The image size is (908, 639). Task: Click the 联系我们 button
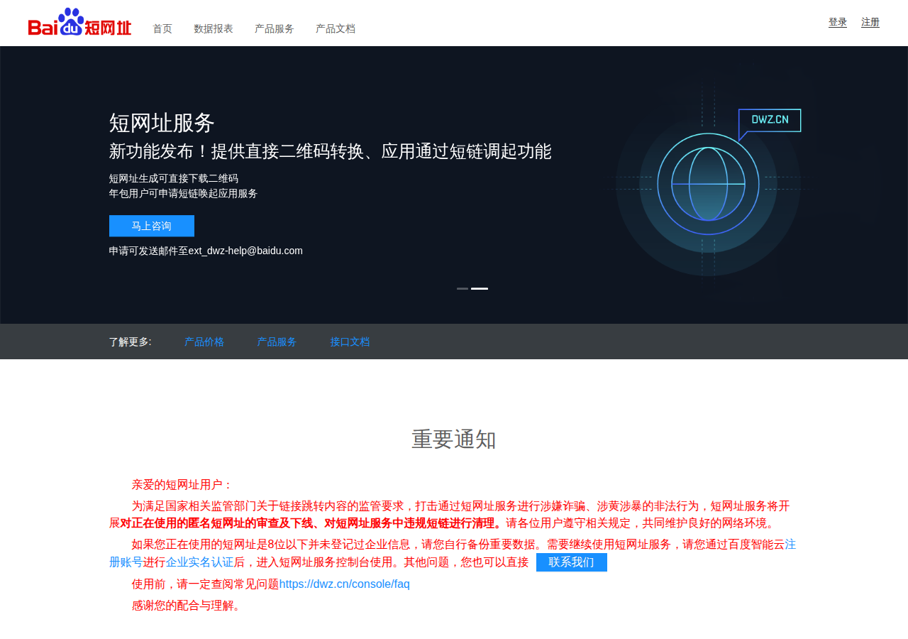[x=572, y=562]
